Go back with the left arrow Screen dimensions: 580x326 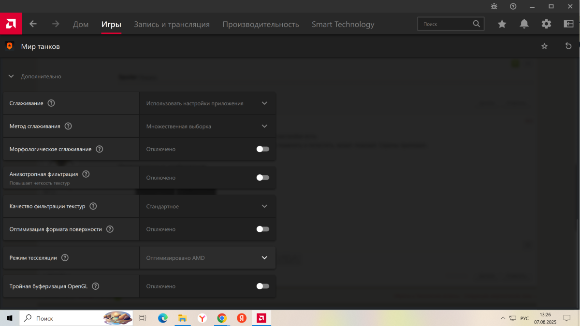point(33,24)
